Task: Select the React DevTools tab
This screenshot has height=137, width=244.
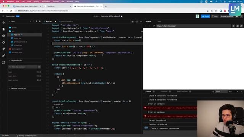Action: [182, 91]
